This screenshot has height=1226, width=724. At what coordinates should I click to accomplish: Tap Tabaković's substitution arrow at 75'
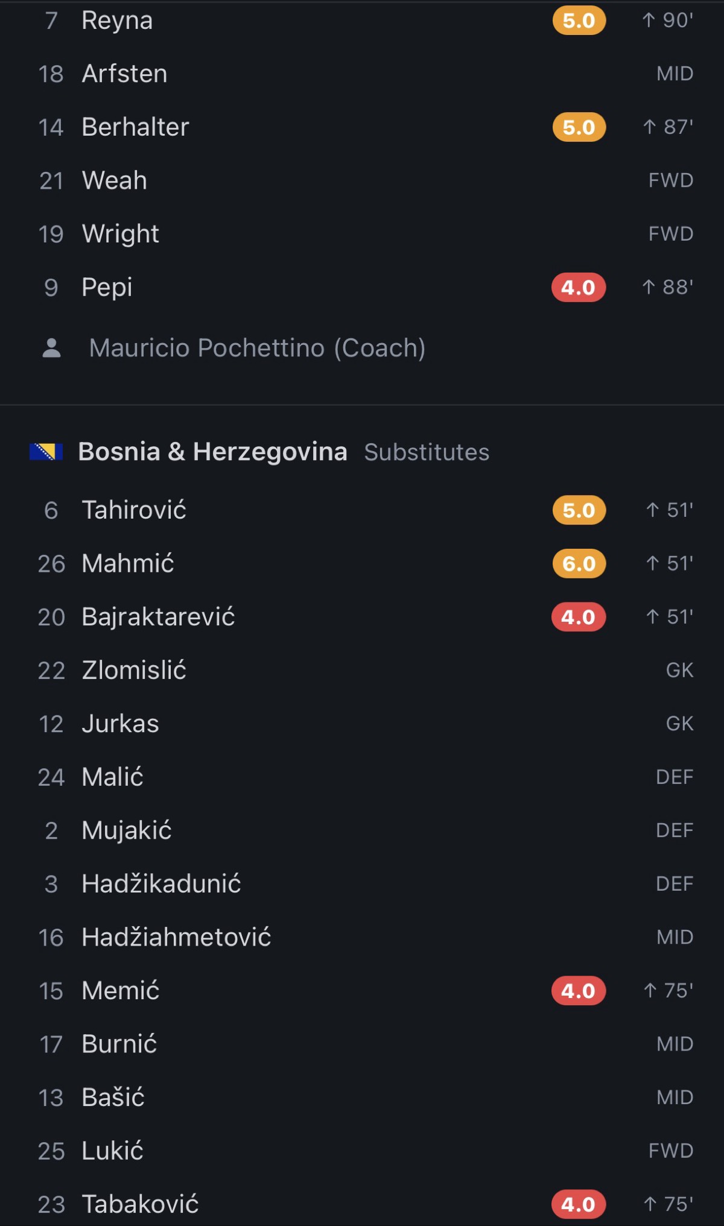[x=650, y=1204]
